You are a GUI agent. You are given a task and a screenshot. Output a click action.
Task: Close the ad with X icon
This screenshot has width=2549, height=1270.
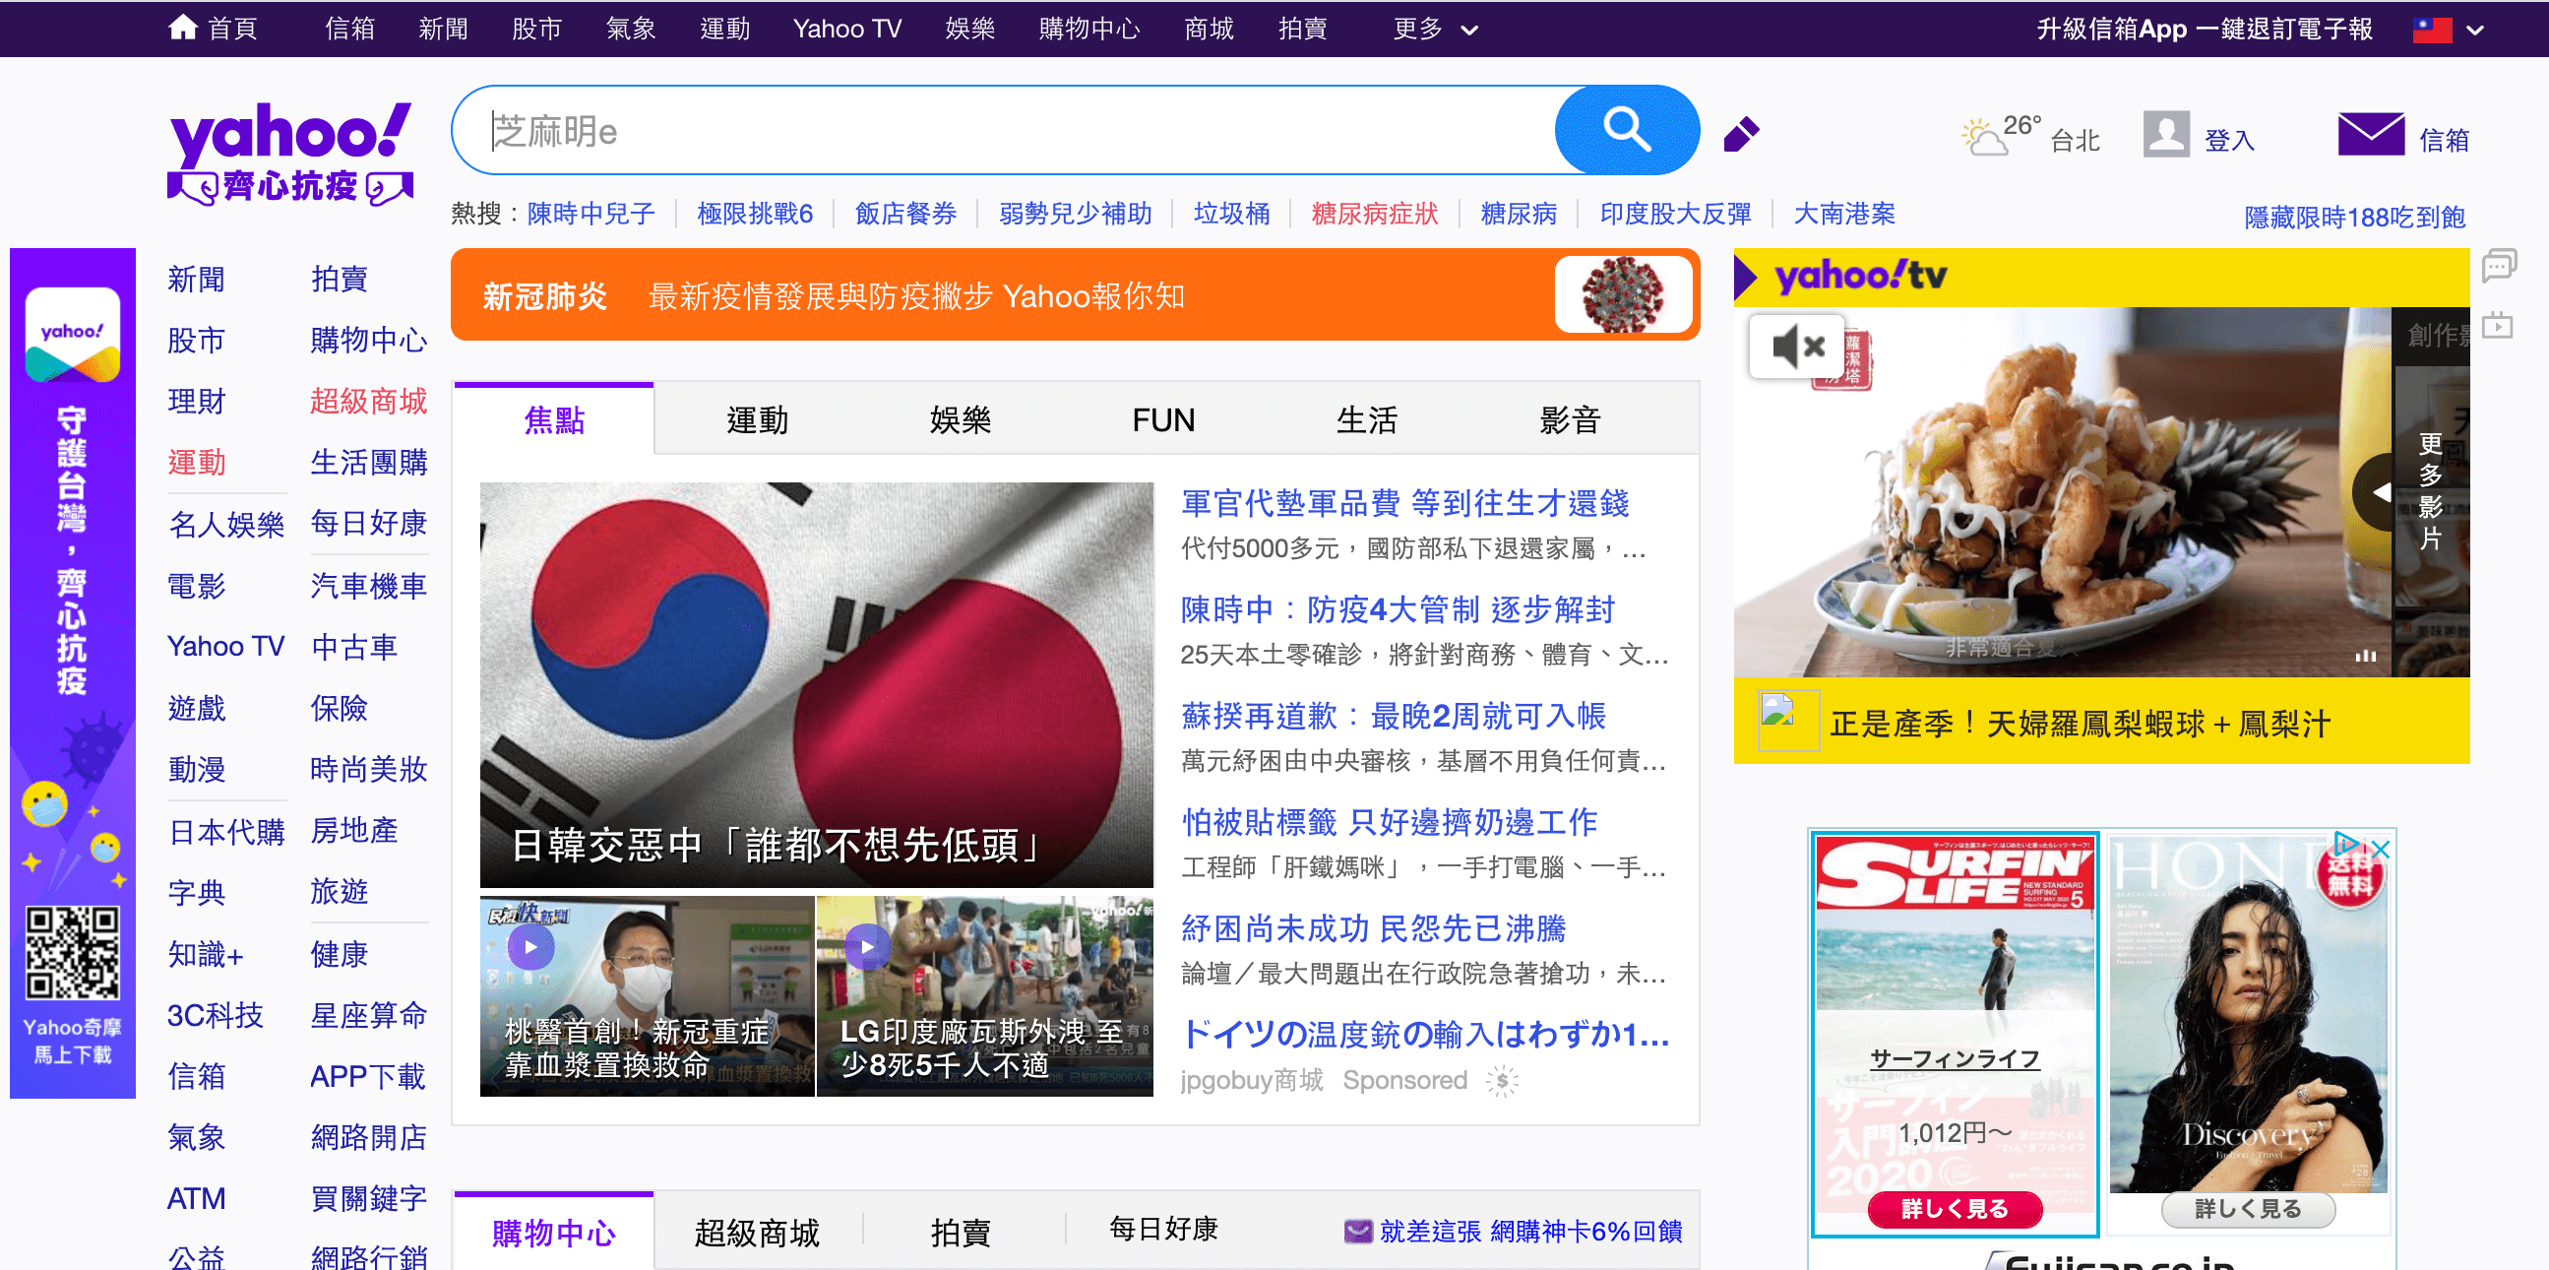[2380, 849]
